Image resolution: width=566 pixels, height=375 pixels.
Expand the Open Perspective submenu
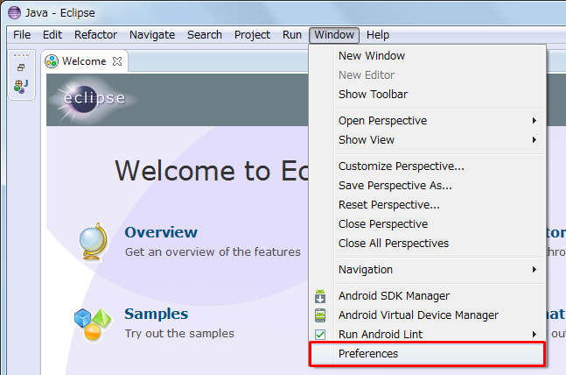point(534,121)
